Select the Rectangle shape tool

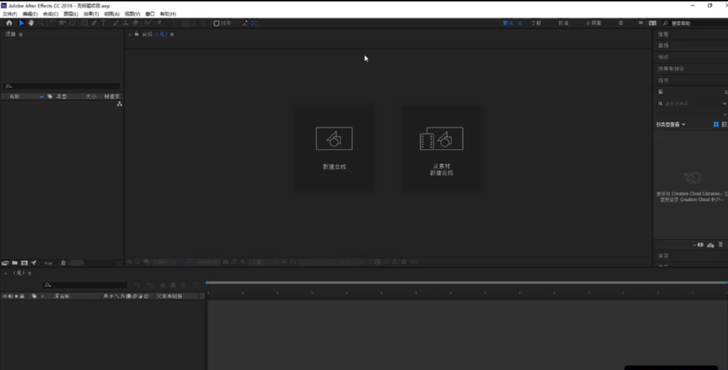click(85, 23)
